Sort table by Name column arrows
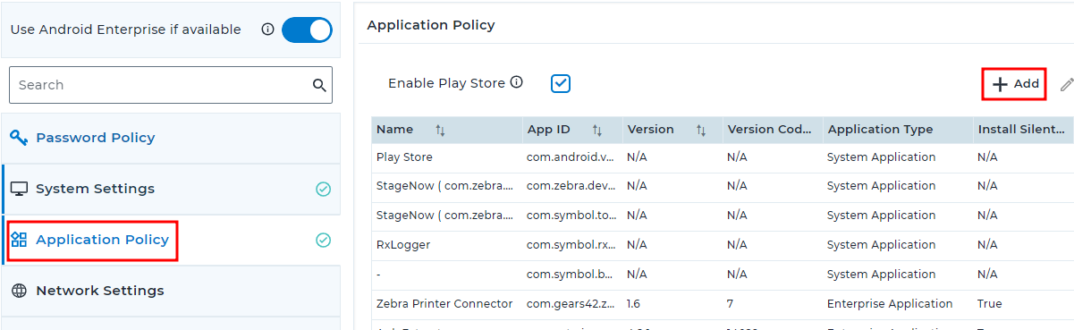 click(x=440, y=130)
